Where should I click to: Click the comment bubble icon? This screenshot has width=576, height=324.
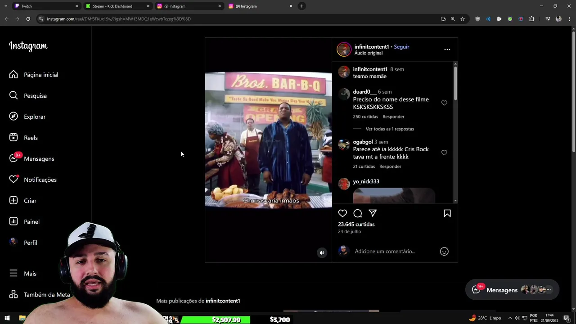358,213
